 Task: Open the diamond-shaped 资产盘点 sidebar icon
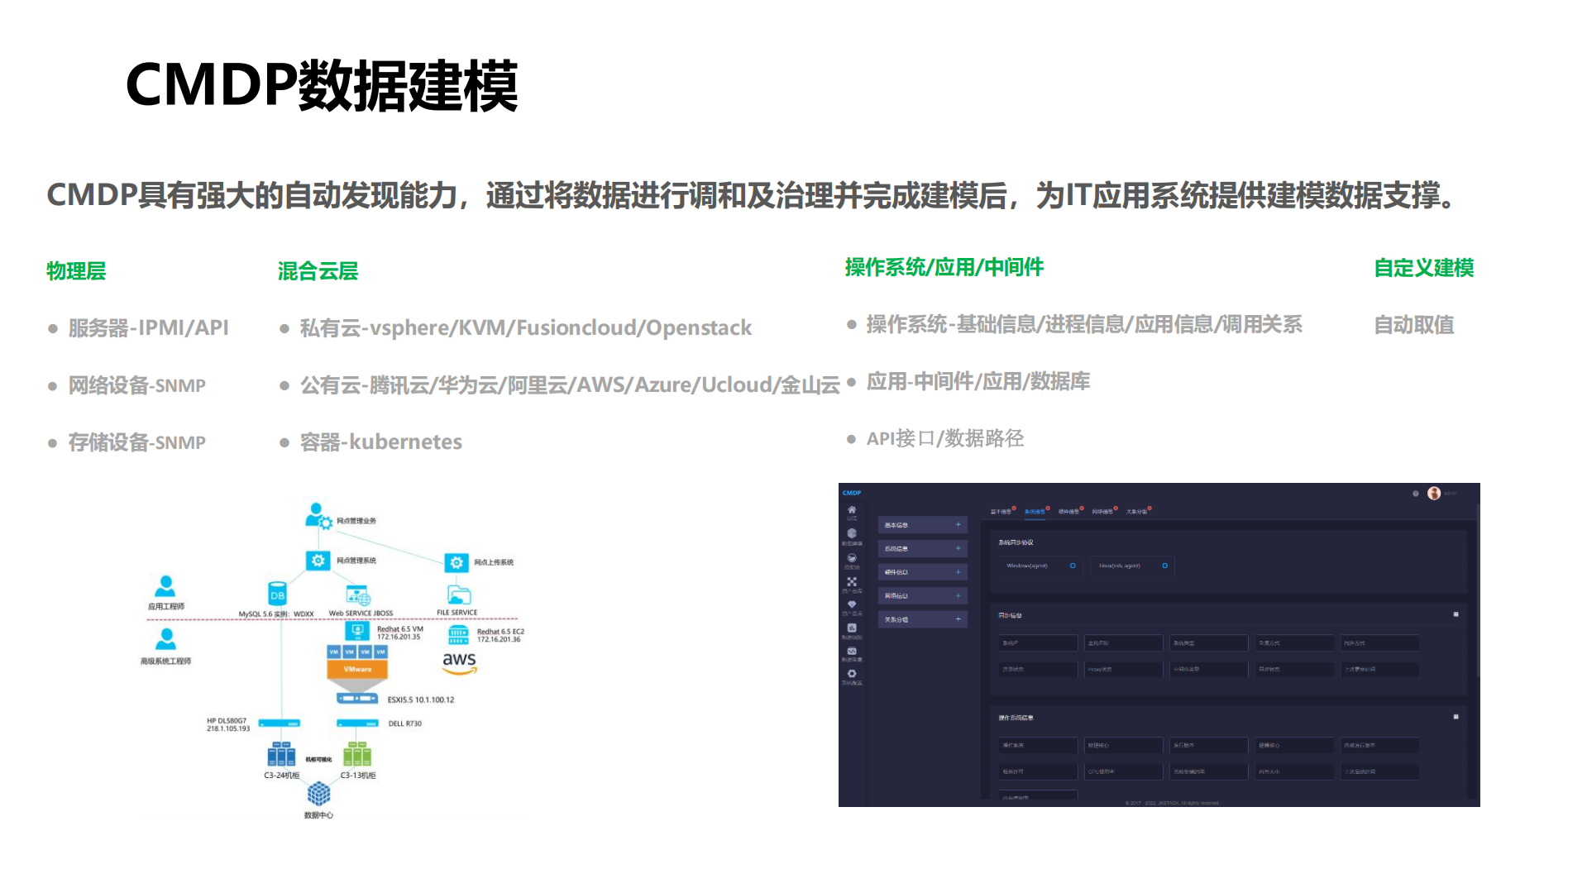(x=852, y=604)
